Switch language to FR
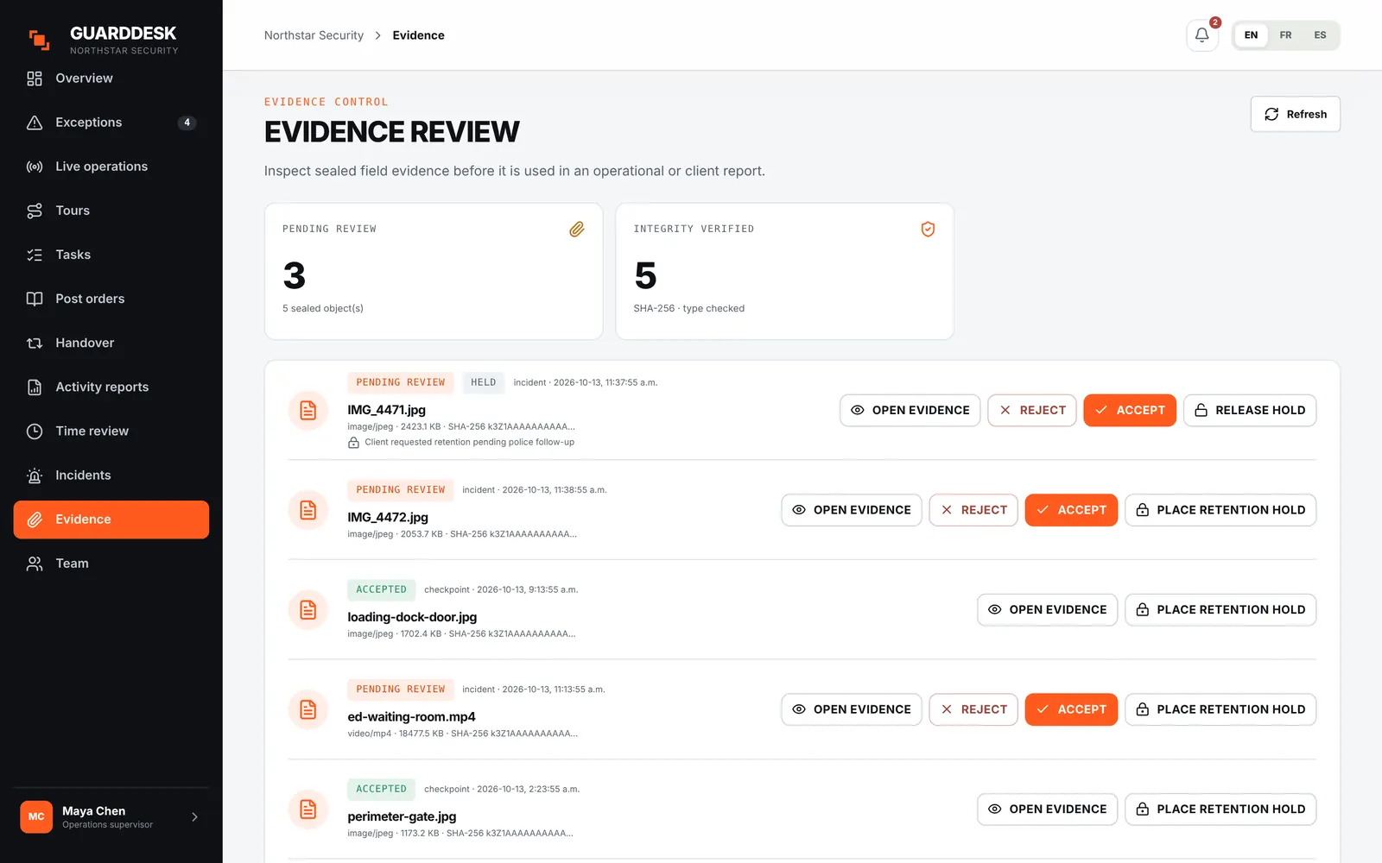Screen dimensions: 1382x863 tap(1285, 35)
